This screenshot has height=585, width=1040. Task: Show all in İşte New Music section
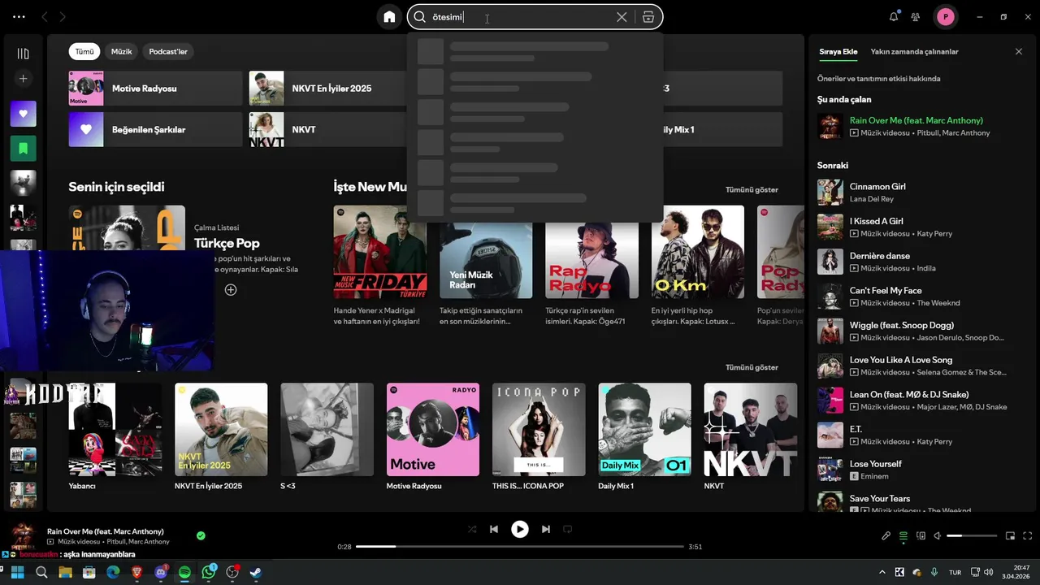(x=752, y=189)
